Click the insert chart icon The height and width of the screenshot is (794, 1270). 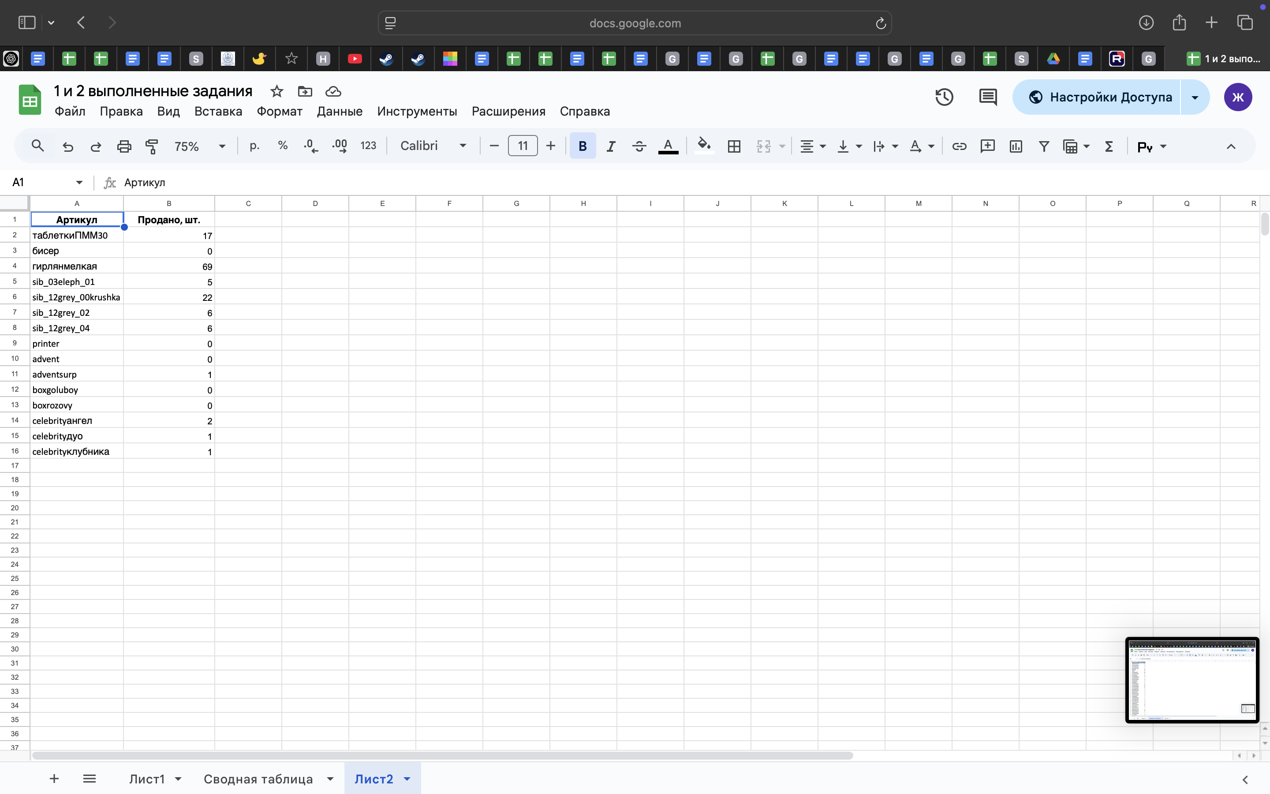pyautogui.click(x=1016, y=146)
